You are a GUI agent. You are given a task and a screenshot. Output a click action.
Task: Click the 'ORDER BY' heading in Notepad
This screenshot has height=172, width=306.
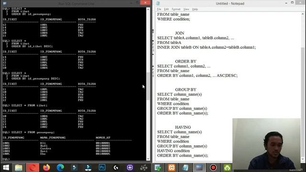186,61
